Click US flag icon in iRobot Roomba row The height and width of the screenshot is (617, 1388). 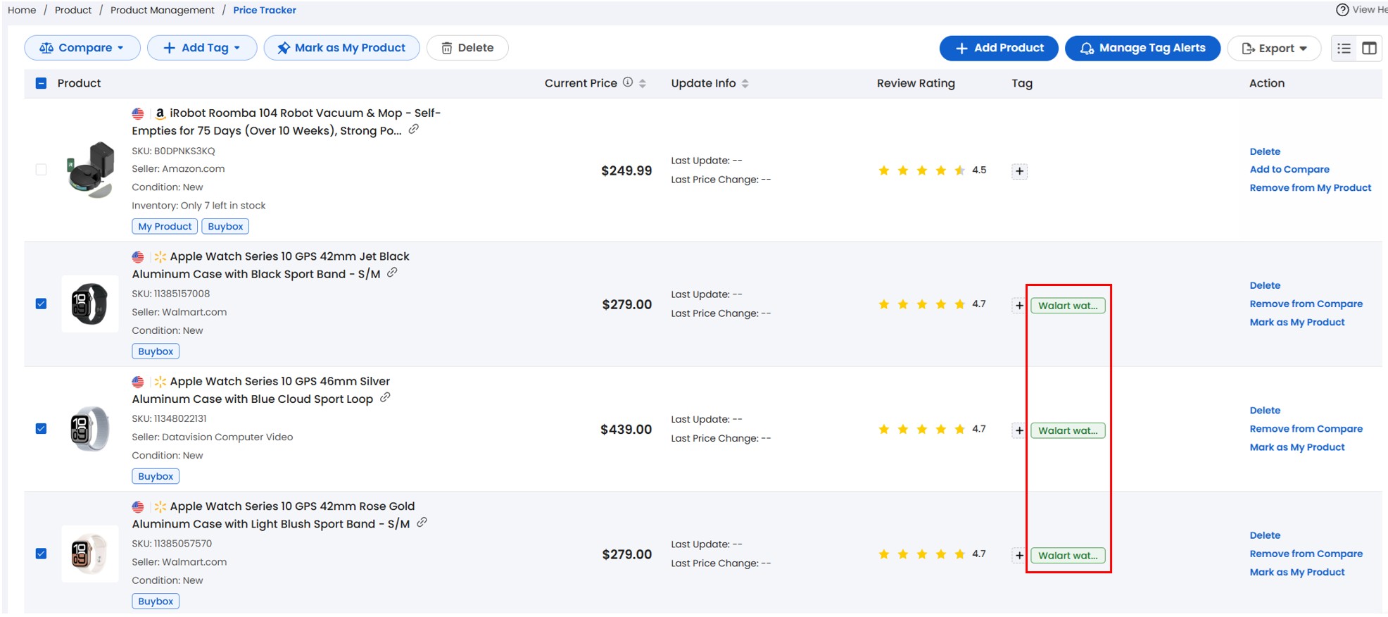tap(138, 113)
